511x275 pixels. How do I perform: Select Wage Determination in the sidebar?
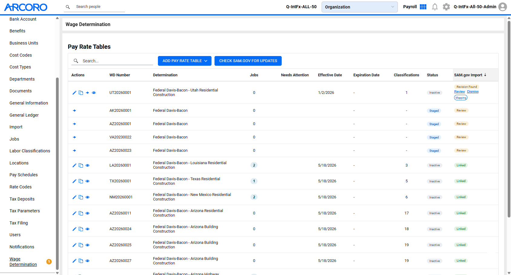(23, 262)
